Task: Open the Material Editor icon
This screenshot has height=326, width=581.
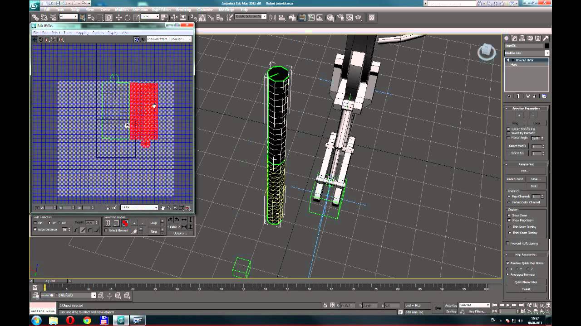Action: point(330,18)
